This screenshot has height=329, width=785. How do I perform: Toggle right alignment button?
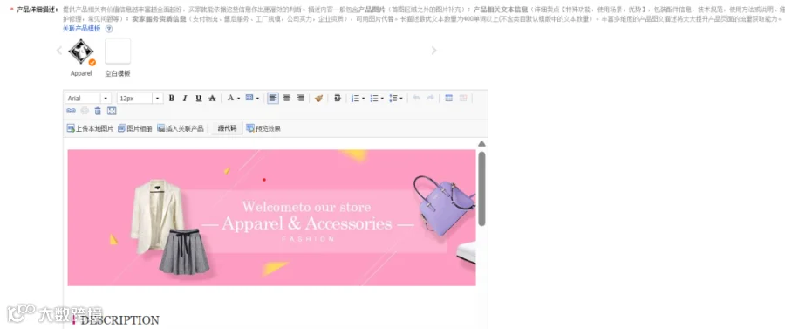point(300,98)
